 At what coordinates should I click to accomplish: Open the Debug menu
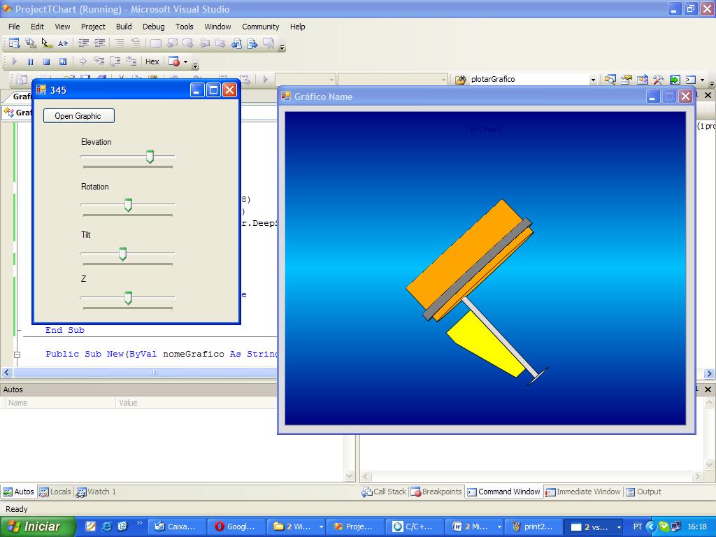click(153, 27)
